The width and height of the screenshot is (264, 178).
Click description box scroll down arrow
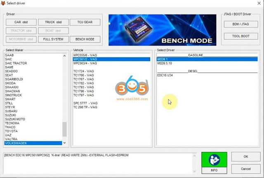point(194,171)
